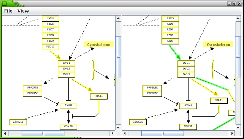This screenshot has width=244, height=139.
Task: Select the CSNK1E node in left pane
Action: coord(18,122)
